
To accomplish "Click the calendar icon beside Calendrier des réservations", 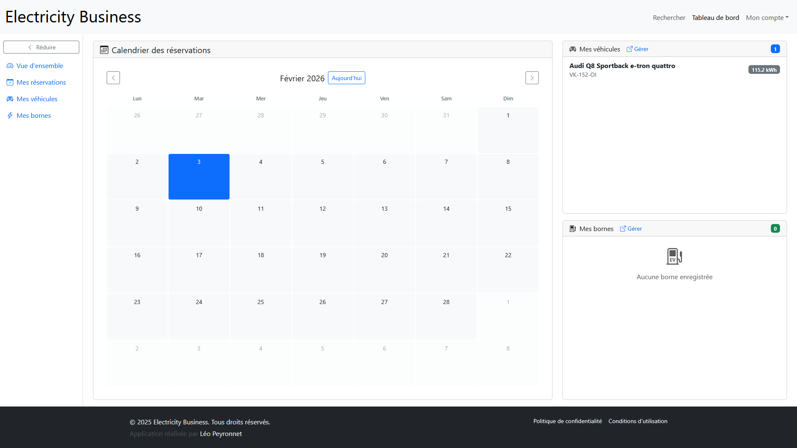I will pyautogui.click(x=104, y=50).
